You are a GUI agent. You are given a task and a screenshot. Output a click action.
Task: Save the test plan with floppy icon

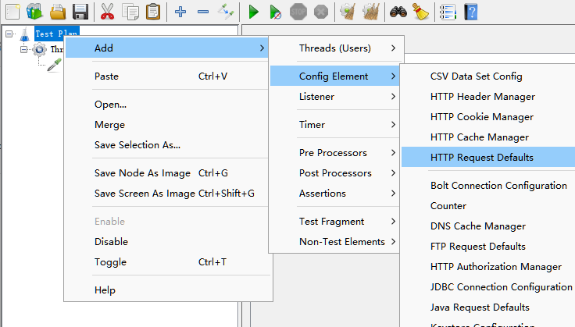pyautogui.click(x=80, y=12)
